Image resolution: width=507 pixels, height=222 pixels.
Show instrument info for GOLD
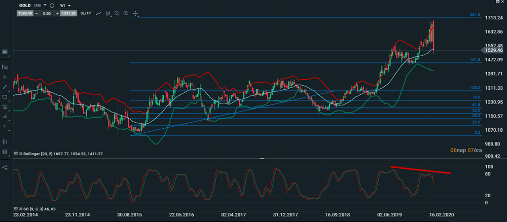pos(52,6)
